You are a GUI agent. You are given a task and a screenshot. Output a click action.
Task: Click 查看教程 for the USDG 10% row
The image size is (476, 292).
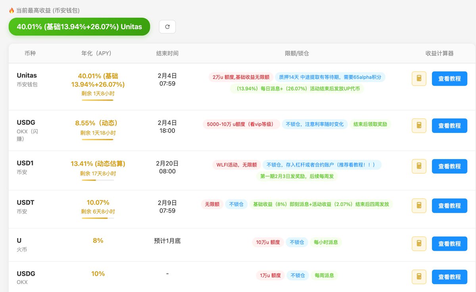449,277
